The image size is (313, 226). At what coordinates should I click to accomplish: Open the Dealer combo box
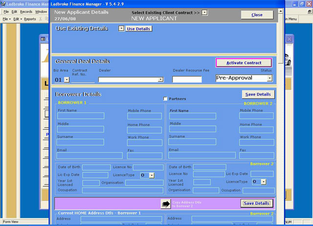(x=160, y=80)
